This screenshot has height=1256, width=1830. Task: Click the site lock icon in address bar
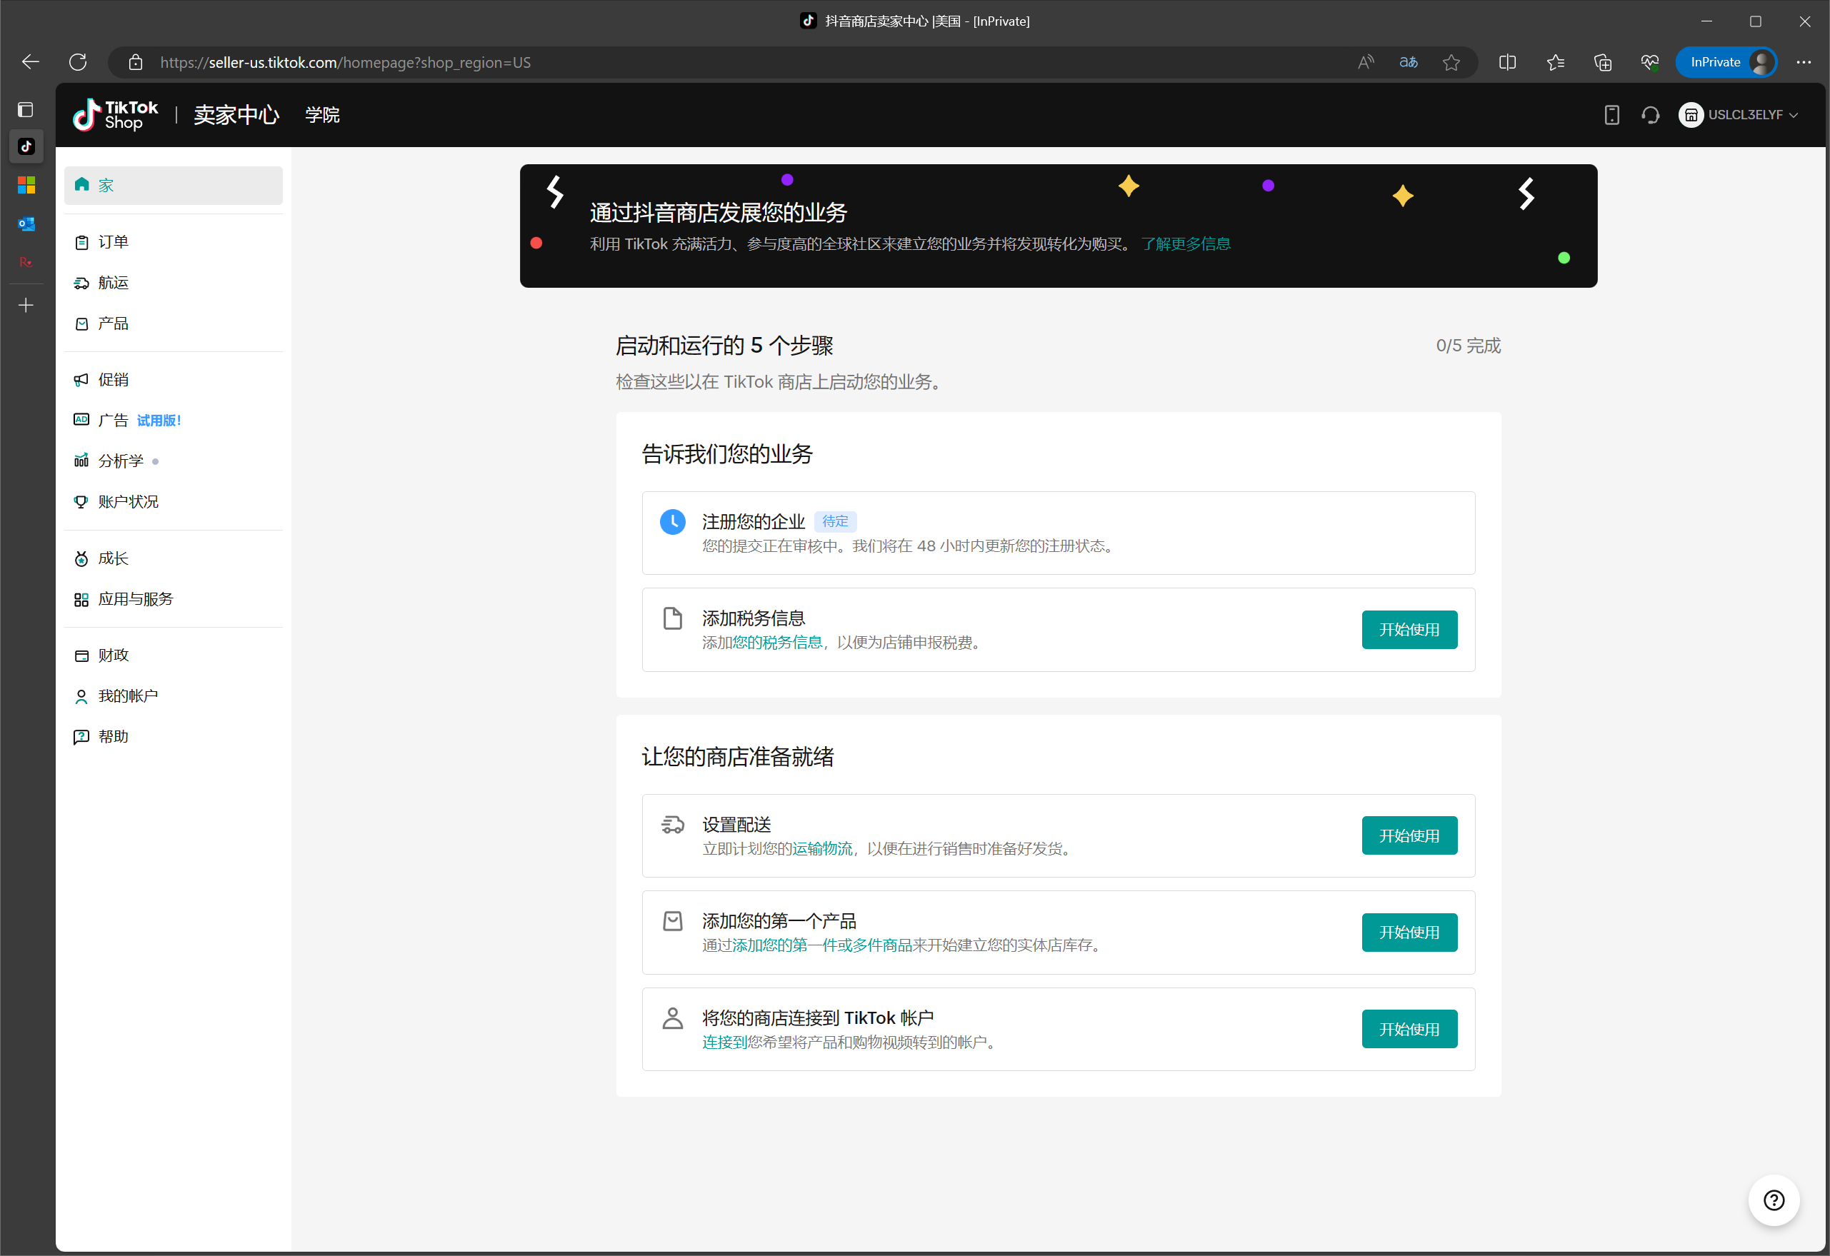[x=136, y=62]
